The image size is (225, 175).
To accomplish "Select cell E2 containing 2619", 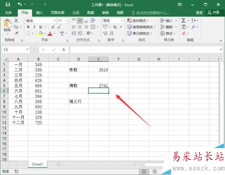I will (x=99, y=70).
